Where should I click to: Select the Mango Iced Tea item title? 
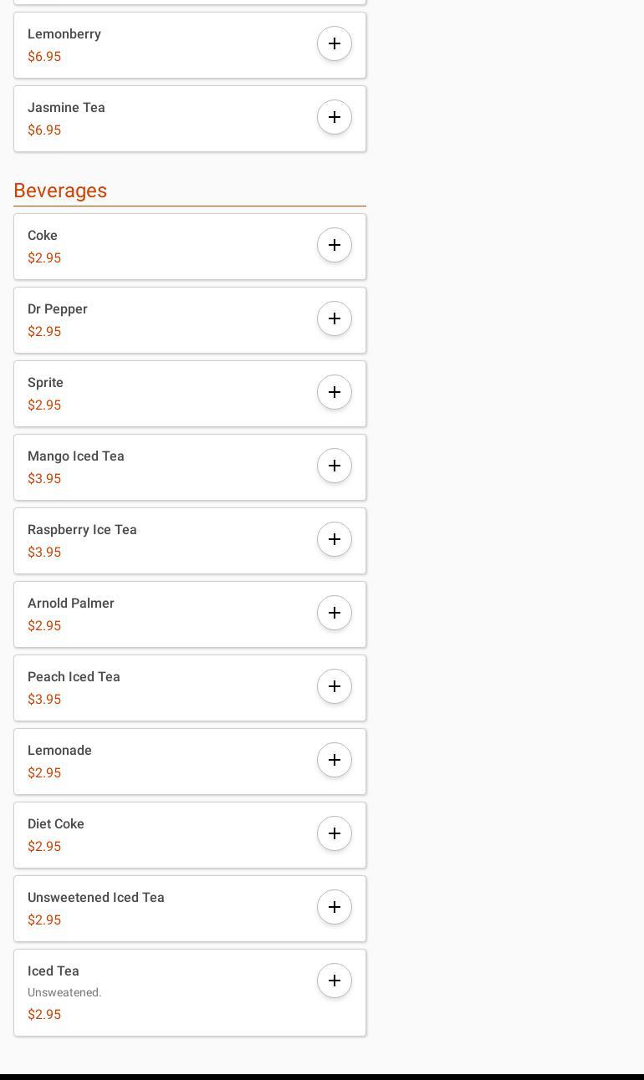pos(76,456)
